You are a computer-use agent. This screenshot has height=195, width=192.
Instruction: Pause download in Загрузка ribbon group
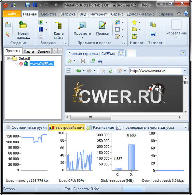point(41,29)
